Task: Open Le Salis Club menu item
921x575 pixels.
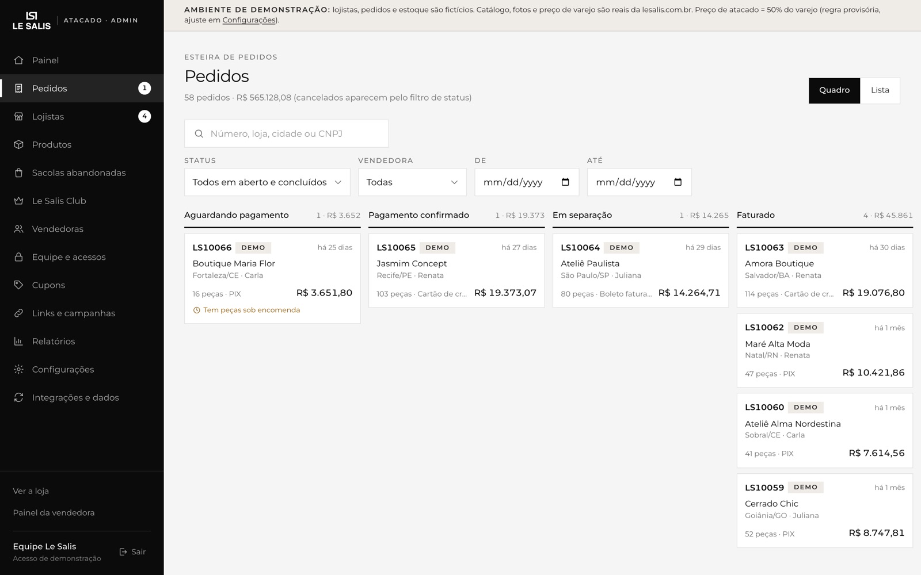Action: 82,201
